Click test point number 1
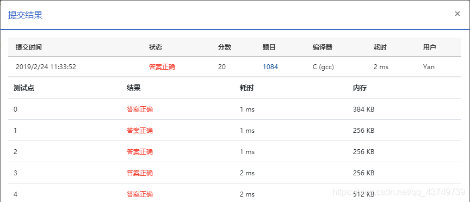This screenshot has width=470, height=202. [x=15, y=131]
